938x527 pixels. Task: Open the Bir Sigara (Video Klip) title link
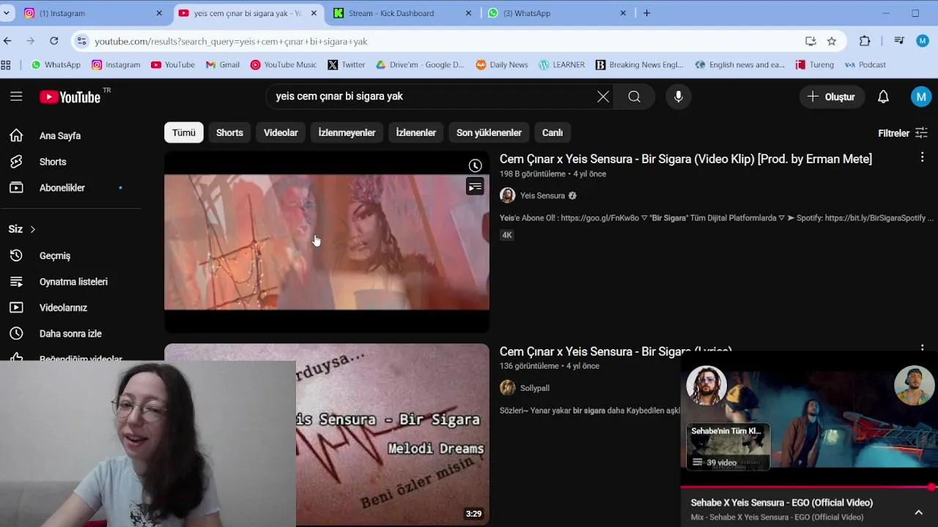coord(686,159)
